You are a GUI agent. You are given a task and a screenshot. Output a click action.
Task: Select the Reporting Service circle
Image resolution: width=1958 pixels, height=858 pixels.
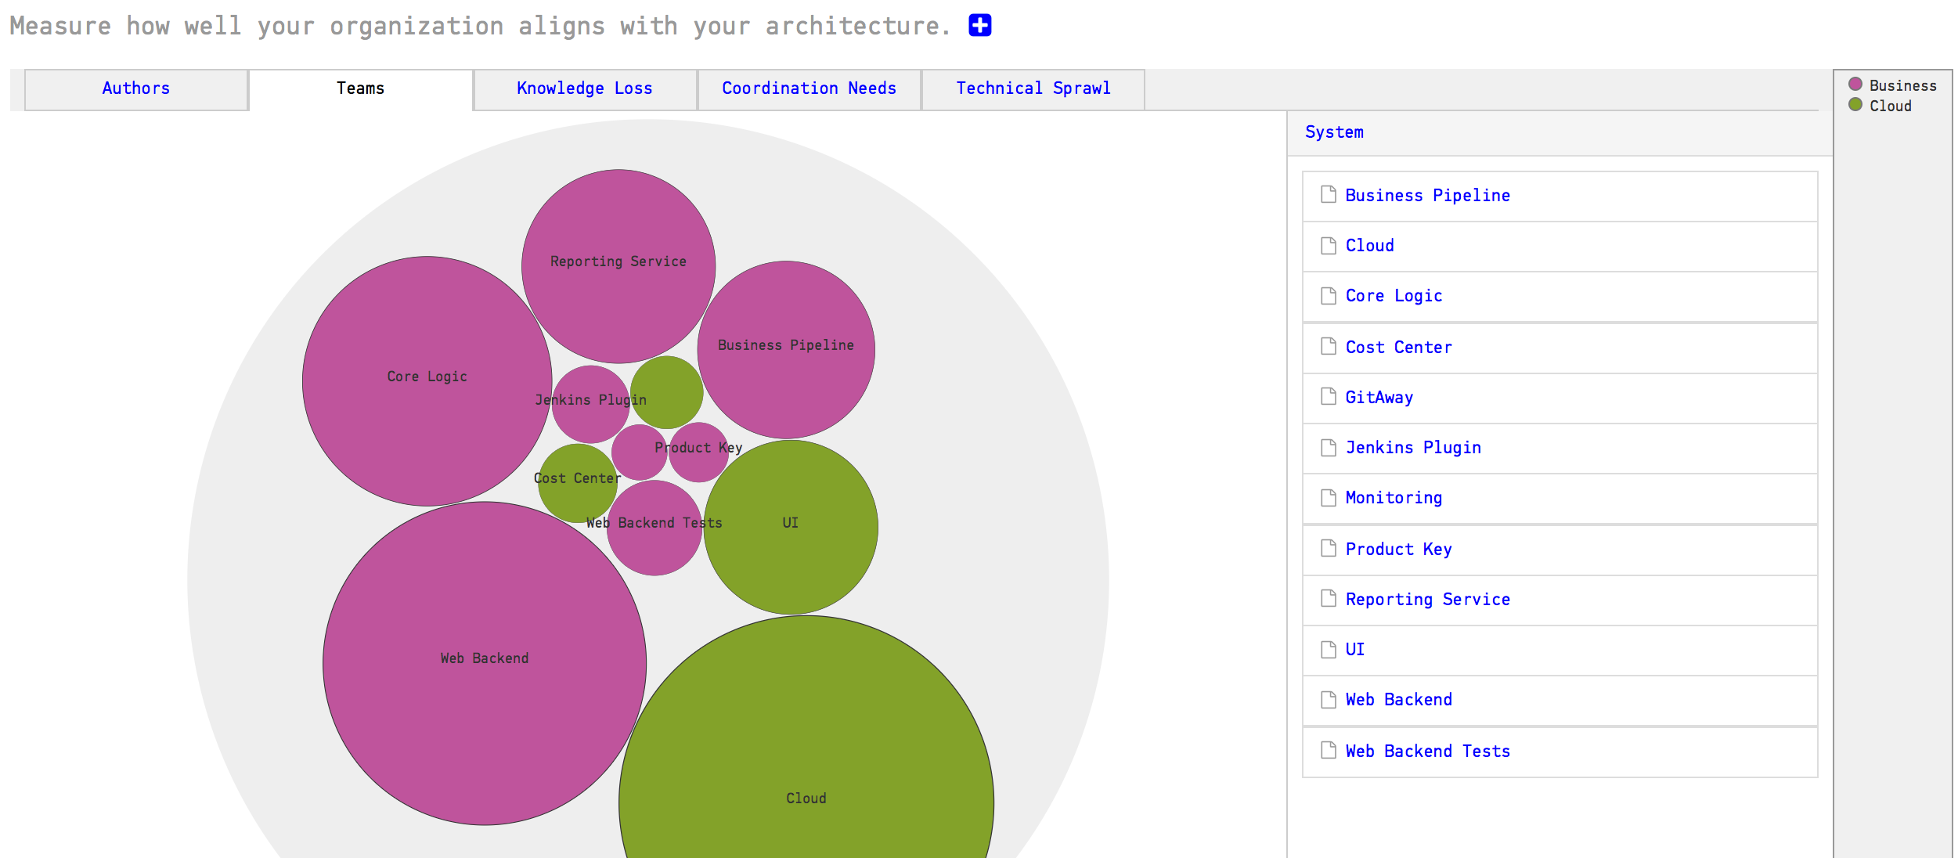tap(618, 266)
